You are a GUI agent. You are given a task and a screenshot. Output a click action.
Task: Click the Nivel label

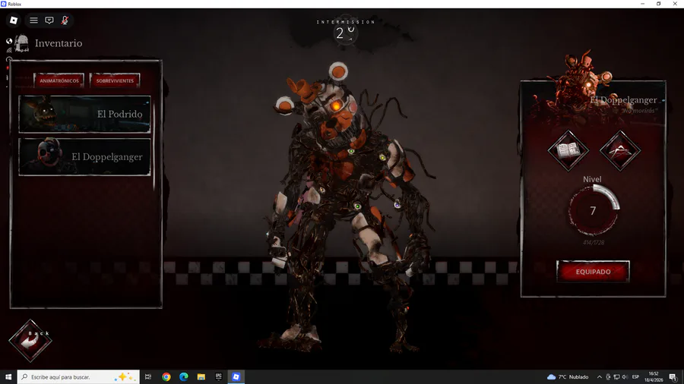(592, 179)
